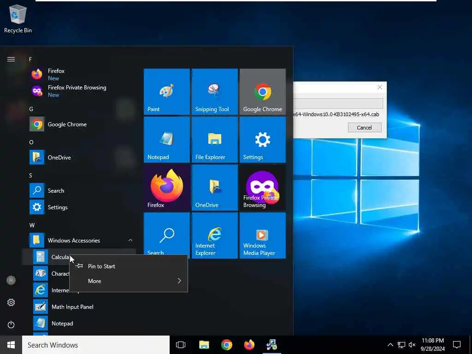Open the Firefox Private Browsing tile
472x354 pixels.
[262, 187]
